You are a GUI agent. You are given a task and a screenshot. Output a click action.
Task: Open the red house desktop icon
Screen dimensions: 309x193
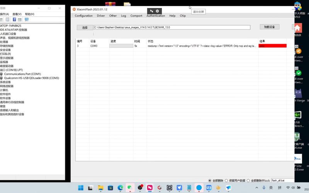pos(297,28)
